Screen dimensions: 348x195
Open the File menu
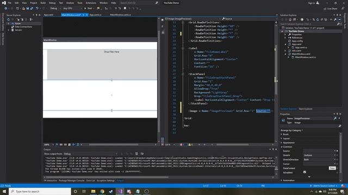point(10,3)
